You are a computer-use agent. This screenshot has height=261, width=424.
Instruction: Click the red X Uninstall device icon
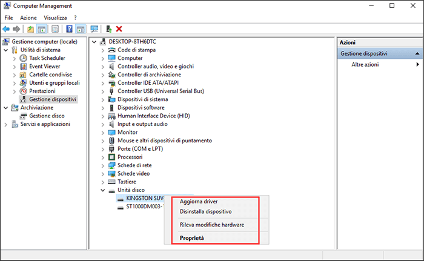119,29
